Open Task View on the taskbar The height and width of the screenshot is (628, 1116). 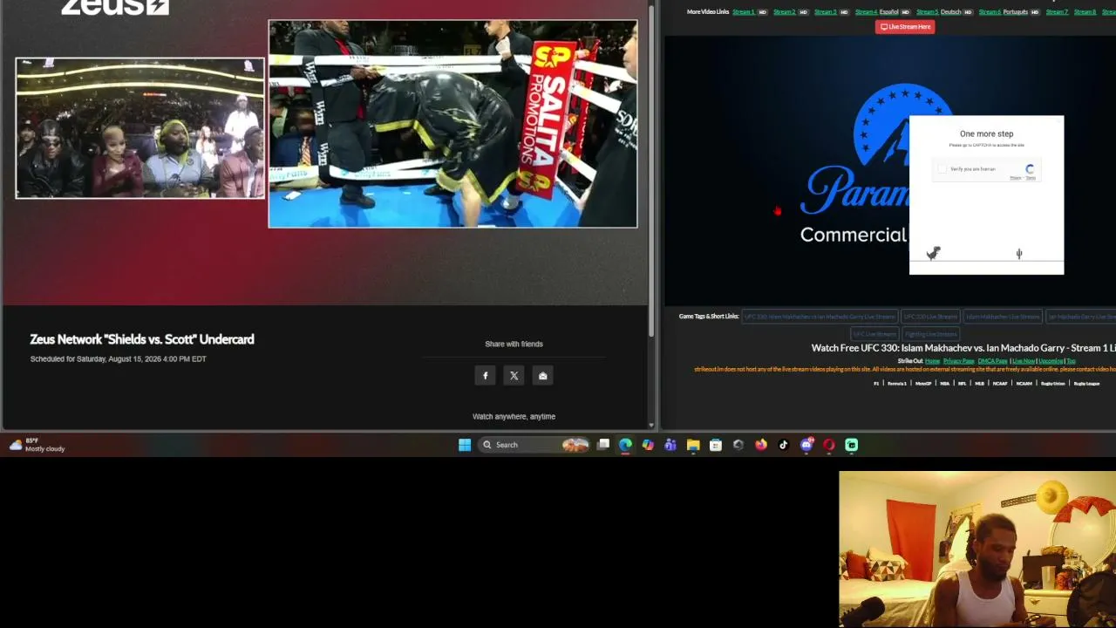[603, 445]
